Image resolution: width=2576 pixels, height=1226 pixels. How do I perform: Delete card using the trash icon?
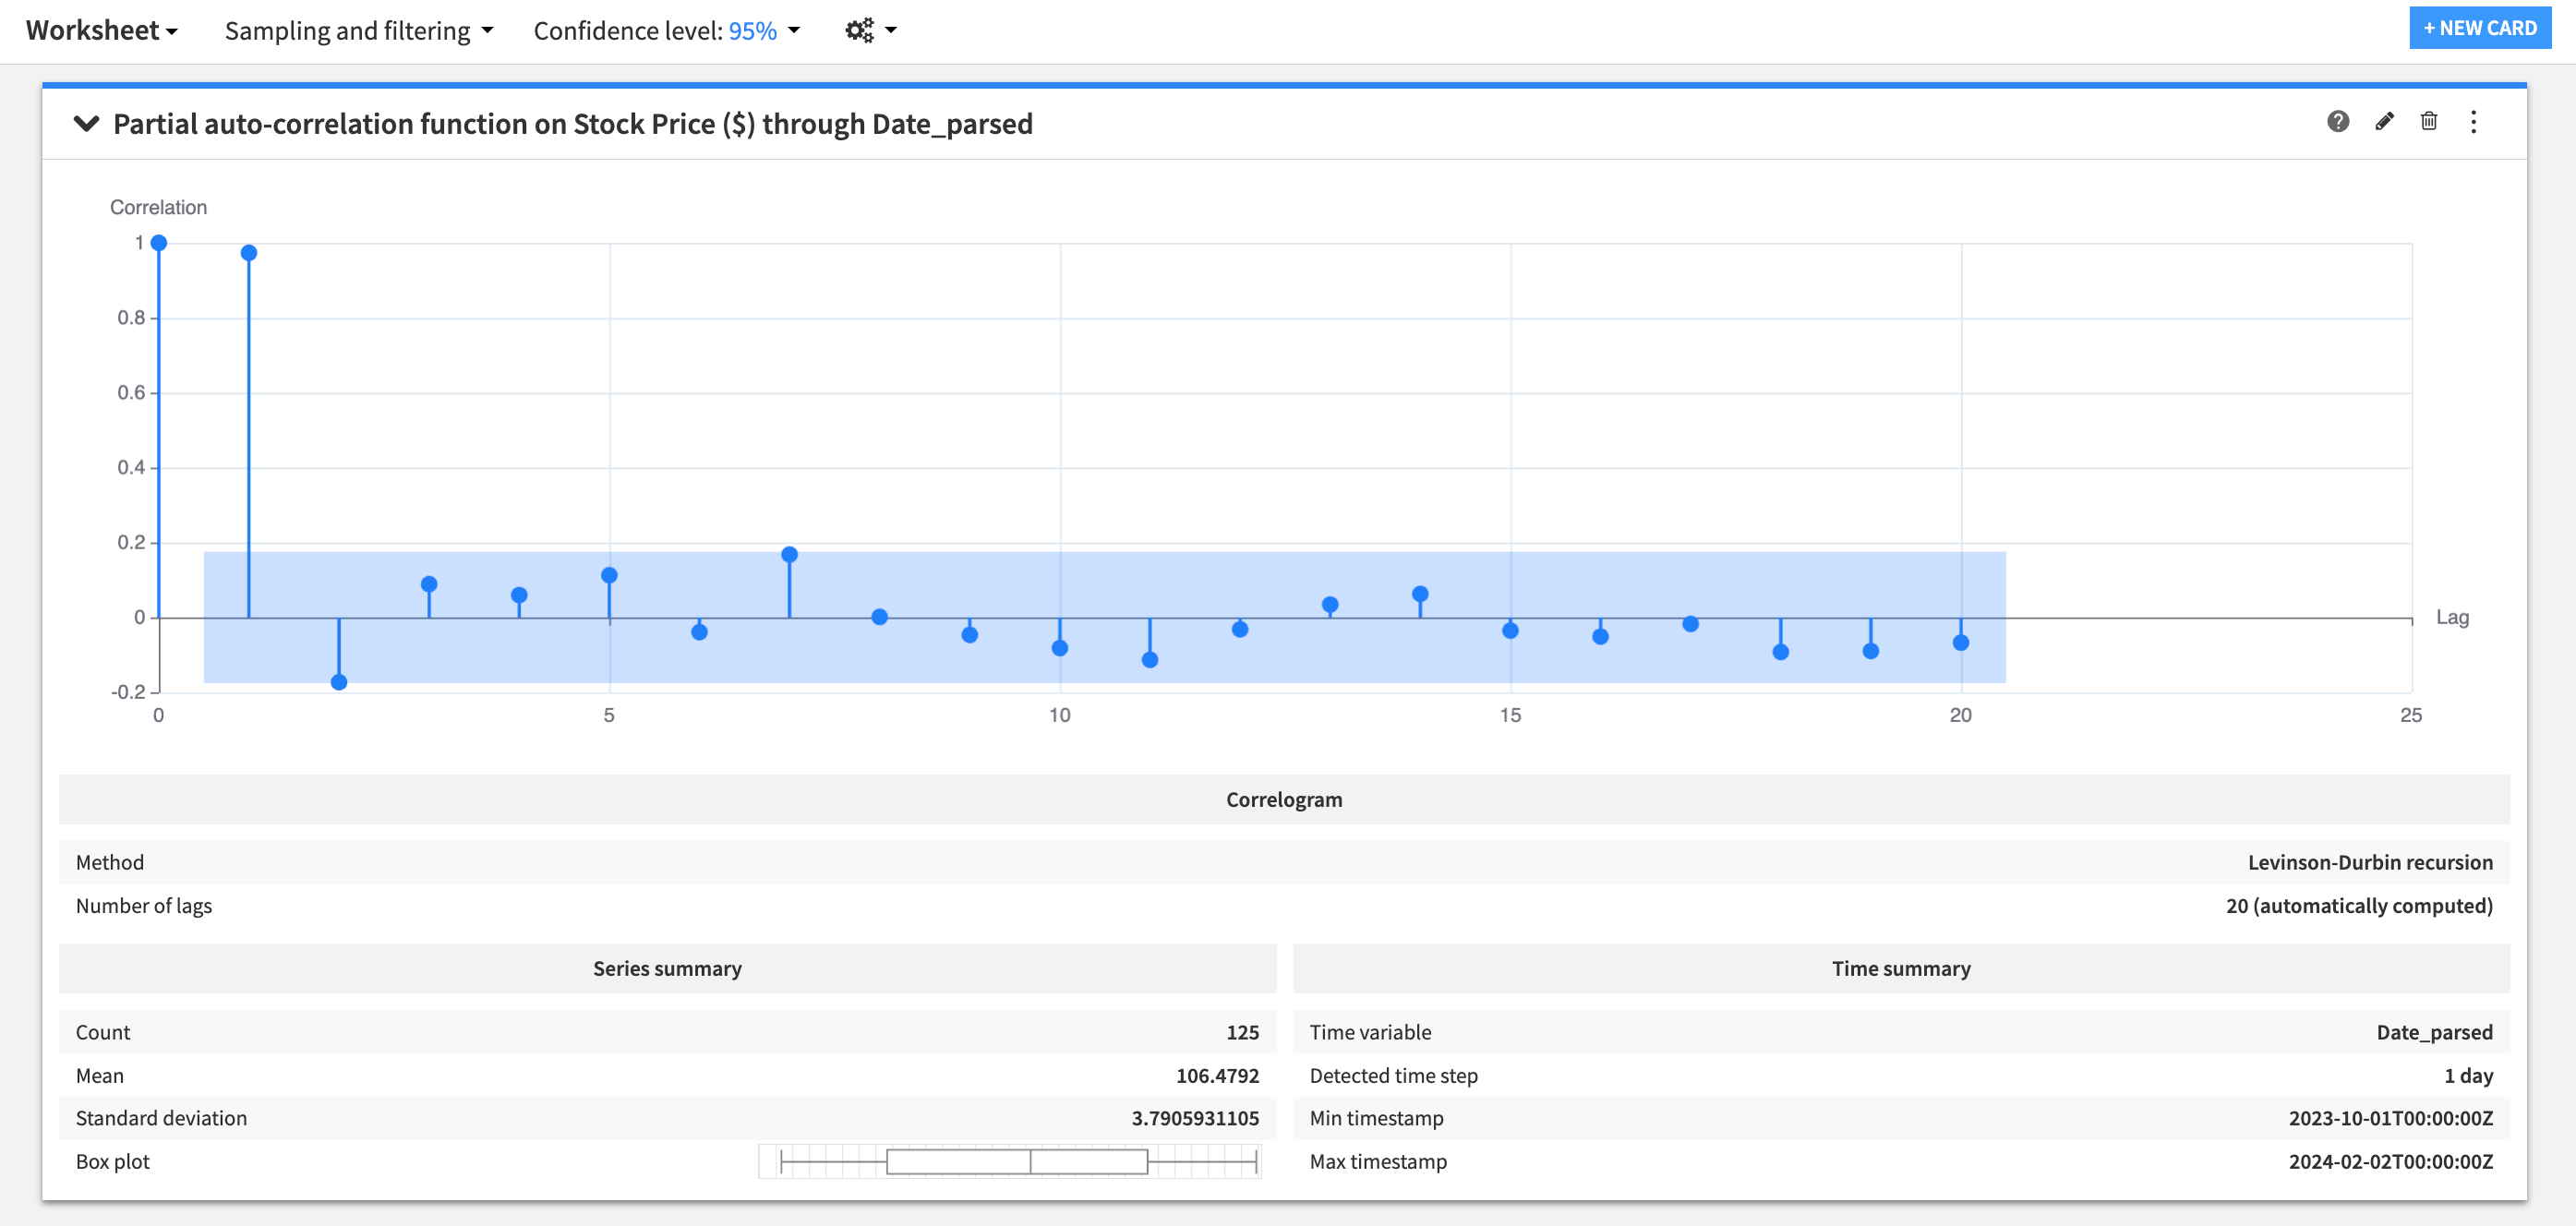click(x=2428, y=122)
